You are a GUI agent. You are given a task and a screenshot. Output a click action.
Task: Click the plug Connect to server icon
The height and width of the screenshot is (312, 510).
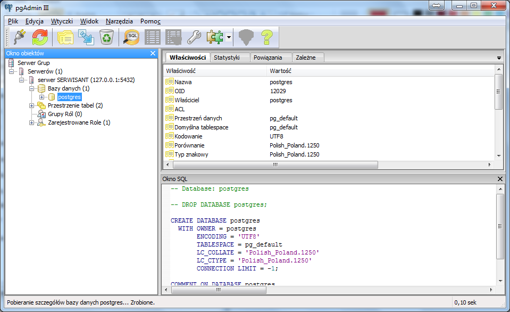pyautogui.click(x=20, y=37)
